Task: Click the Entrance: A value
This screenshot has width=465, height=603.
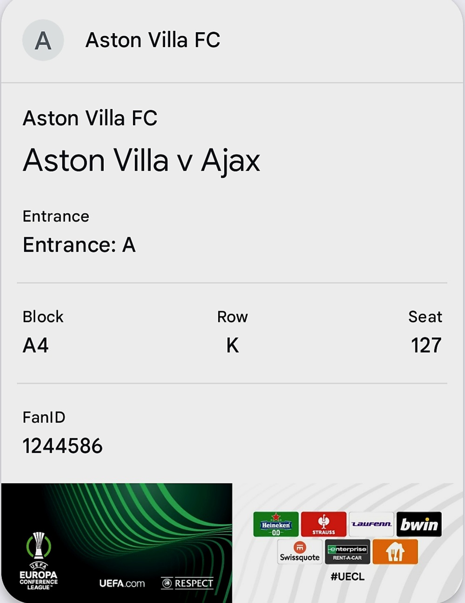Action: click(x=79, y=245)
